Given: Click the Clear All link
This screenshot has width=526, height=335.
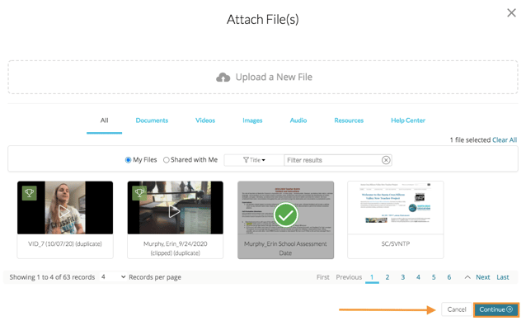Looking at the screenshot, I should (505, 140).
